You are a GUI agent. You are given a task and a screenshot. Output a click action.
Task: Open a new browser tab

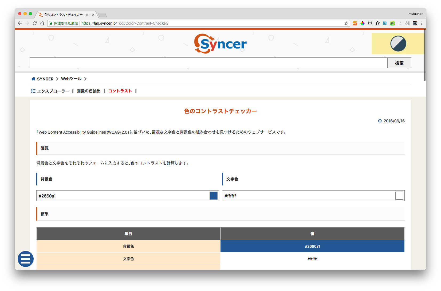click(x=102, y=15)
